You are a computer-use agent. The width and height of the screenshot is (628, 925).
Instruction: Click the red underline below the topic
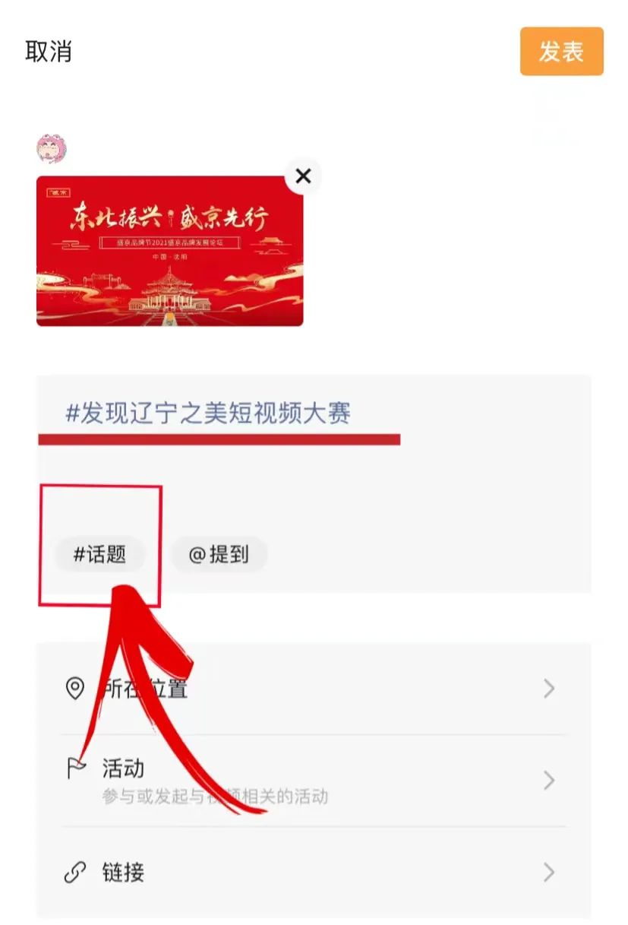[x=219, y=439]
